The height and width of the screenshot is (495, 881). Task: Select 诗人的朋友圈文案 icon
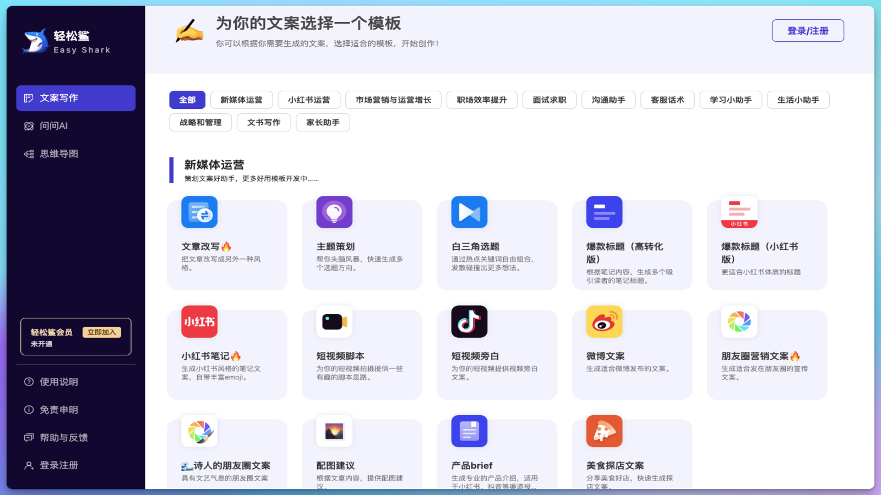tap(199, 431)
